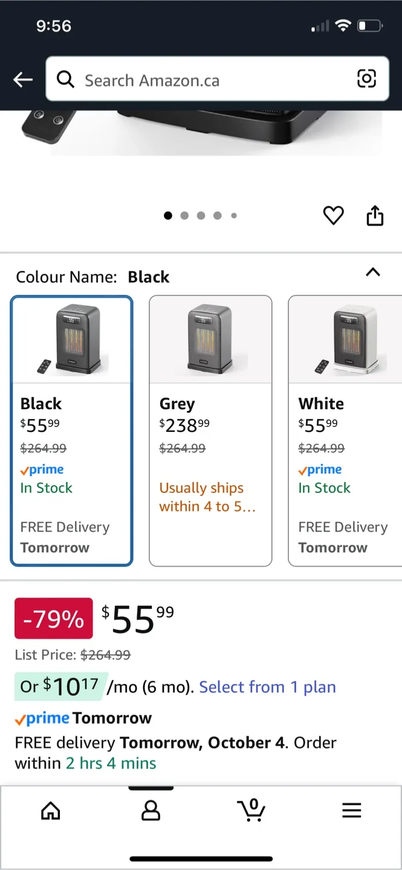Image resolution: width=402 pixels, height=870 pixels.
Task: Tap the Prime badge next to delivery info
Action: click(x=41, y=718)
